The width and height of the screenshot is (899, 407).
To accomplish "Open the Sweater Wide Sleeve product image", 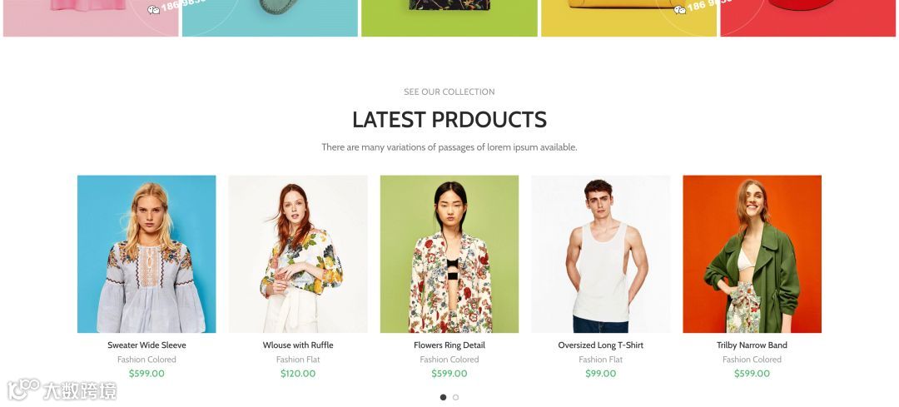I will point(147,254).
